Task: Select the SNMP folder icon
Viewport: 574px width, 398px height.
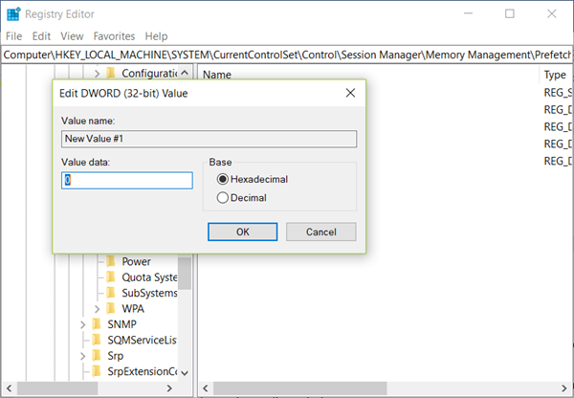Action: [x=97, y=324]
